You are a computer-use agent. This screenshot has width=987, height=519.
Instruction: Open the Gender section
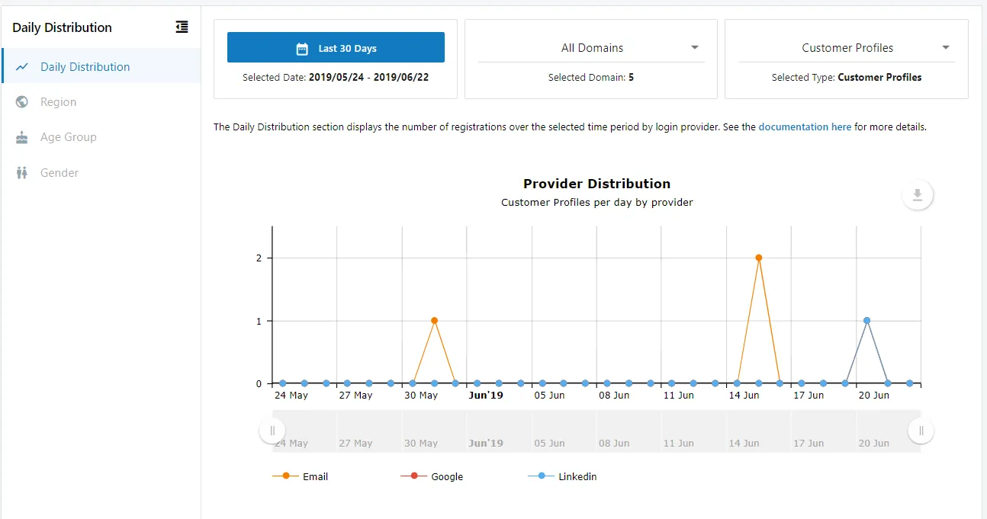click(101, 173)
